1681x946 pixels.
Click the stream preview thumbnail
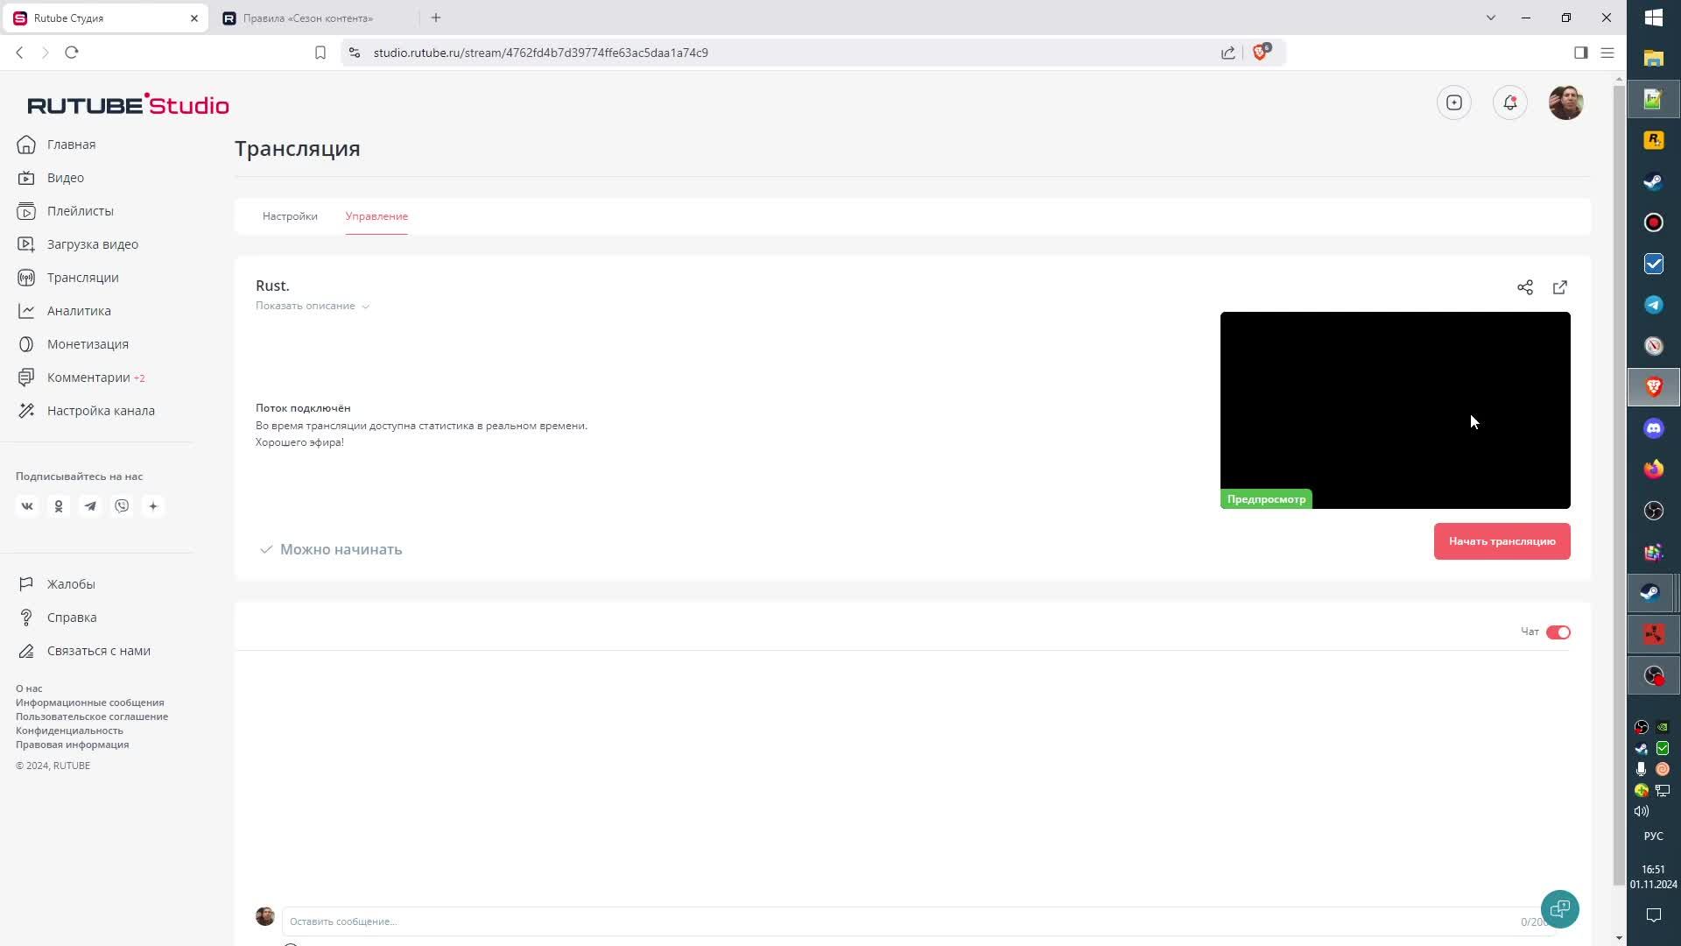pyautogui.click(x=1394, y=409)
